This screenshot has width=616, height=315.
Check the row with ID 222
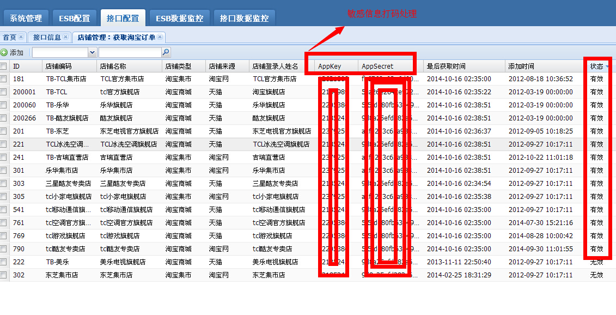coord(3,262)
